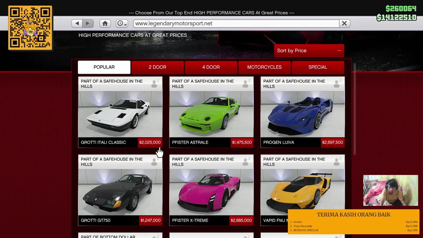
Task: Switch to the 4 DOOR tab
Action: 211,67
